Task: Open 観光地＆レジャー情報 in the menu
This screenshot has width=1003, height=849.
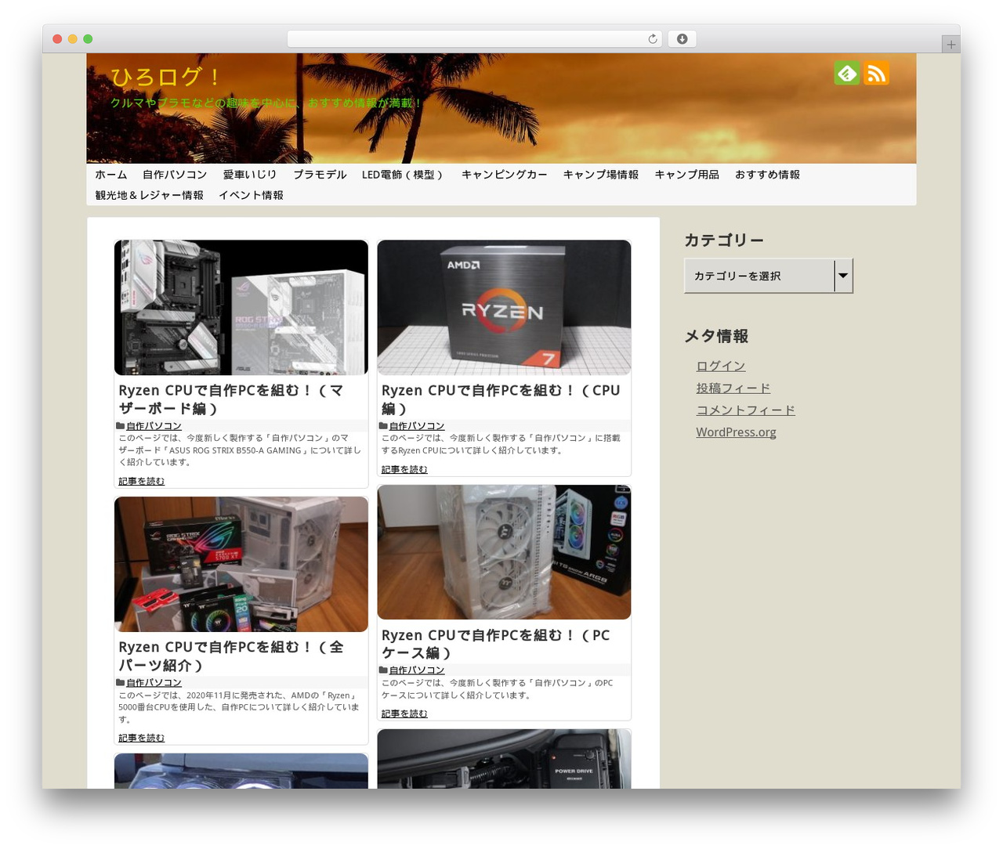Action: (x=149, y=195)
